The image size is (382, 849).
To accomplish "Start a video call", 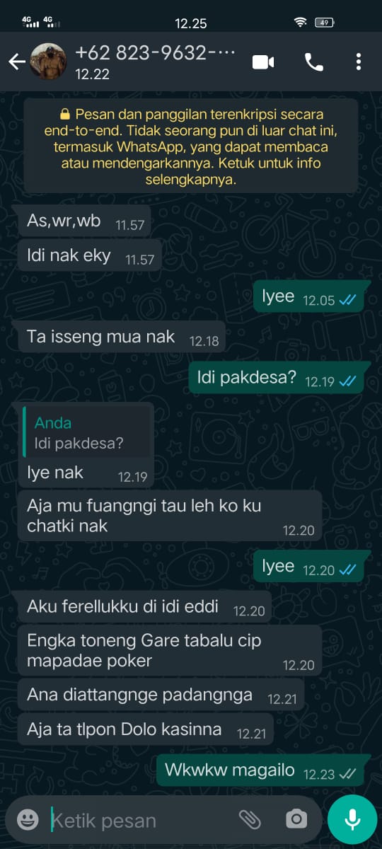I will pos(263,62).
